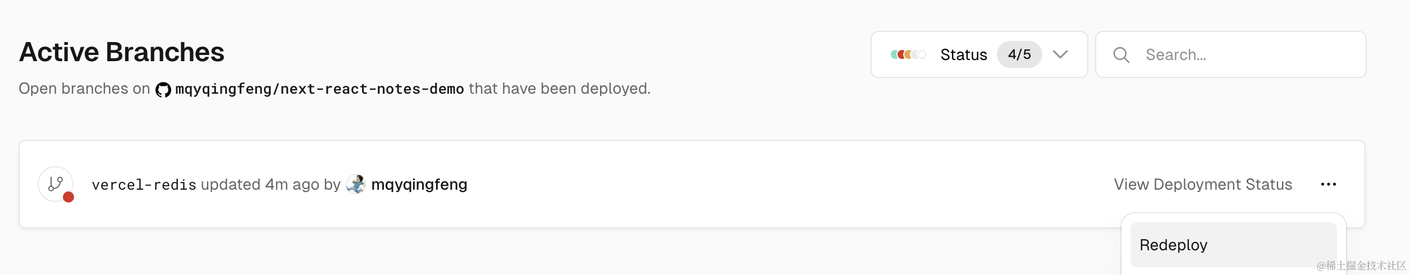Viewport: 1410px width, 275px height.
Task: Click the git branch icon for vercel-redis
Action: [56, 184]
